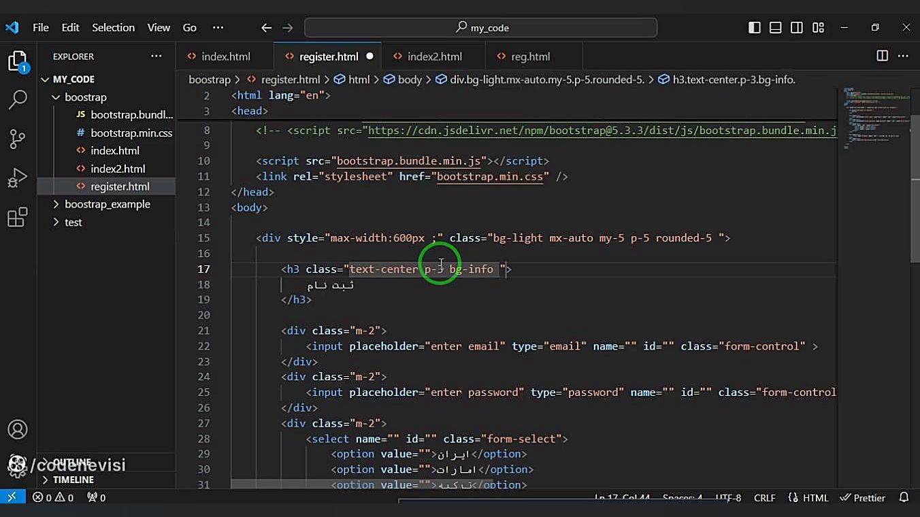Open the Selection menu
Screen dimensions: 920x517
coord(113,28)
